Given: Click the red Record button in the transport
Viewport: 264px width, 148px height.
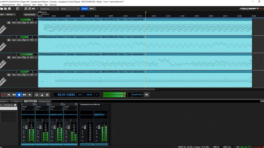Looking at the screenshot, I should (x=3, y=95).
